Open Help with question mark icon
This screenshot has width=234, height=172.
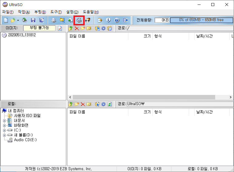pyautogui.click(x=117, y=20)
